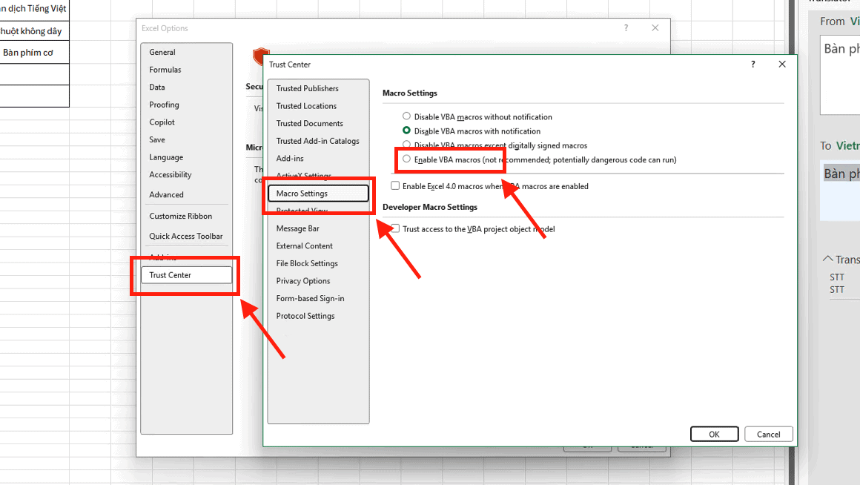Open Customize Ribbon in Excel Options
Viewport: 860px width, 485px height.
(x=180, y=217)
